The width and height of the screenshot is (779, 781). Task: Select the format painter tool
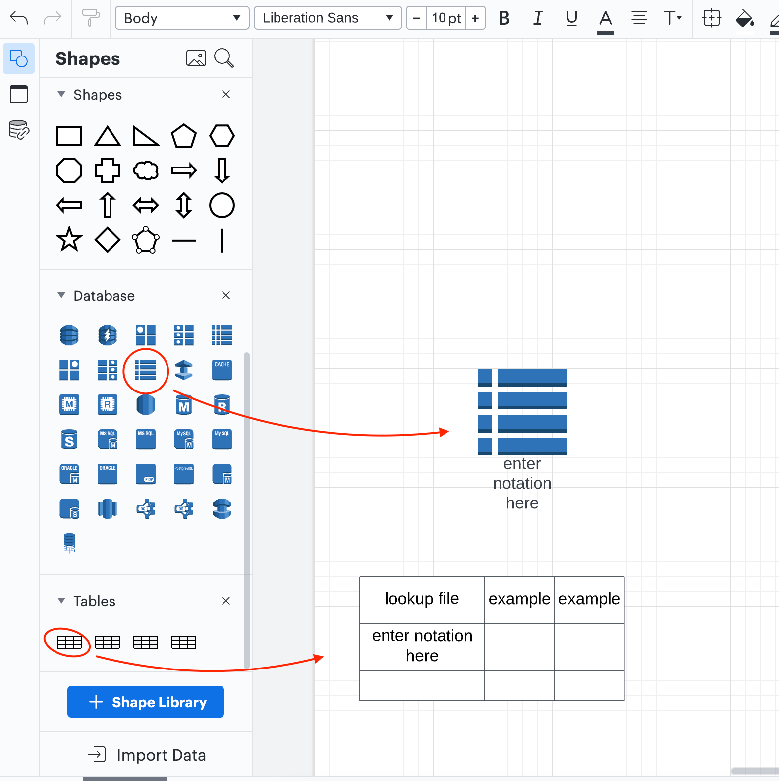[90, 18]
